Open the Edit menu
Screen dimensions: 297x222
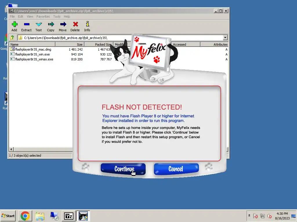(x=21, y=16)
